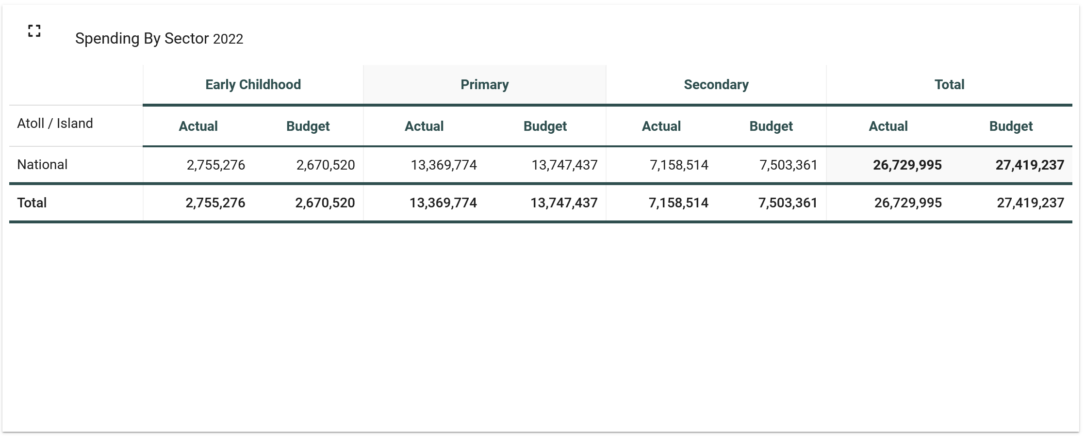This screenshot has width=1085, height=438.
Task: Click the fullscreen expand icon
Action: pos(34,31)
